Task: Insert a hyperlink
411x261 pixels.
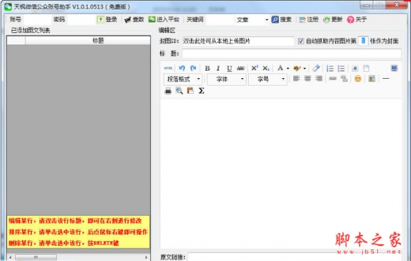Action: point(333,78)
